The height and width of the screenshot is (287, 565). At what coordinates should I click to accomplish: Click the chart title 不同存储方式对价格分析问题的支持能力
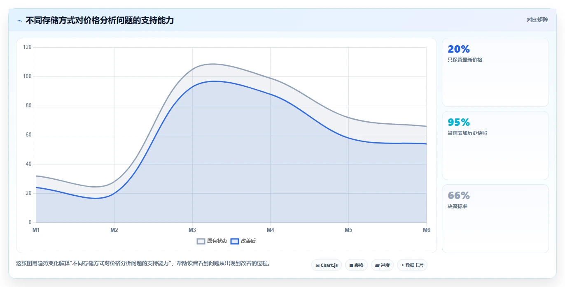click(100, 20)
